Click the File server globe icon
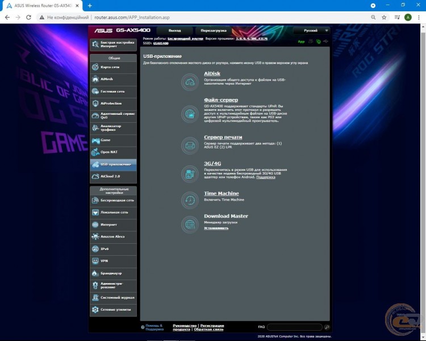The image size is (426, 341). coord(190,114)
